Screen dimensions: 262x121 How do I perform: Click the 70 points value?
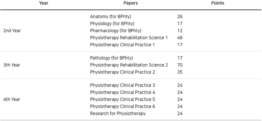click(x=180, y=65)
